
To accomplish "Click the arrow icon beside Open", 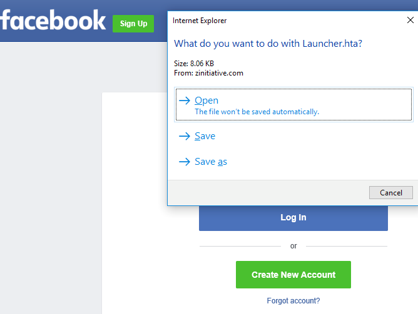I will pyautogui.click(x=184, y=101).
